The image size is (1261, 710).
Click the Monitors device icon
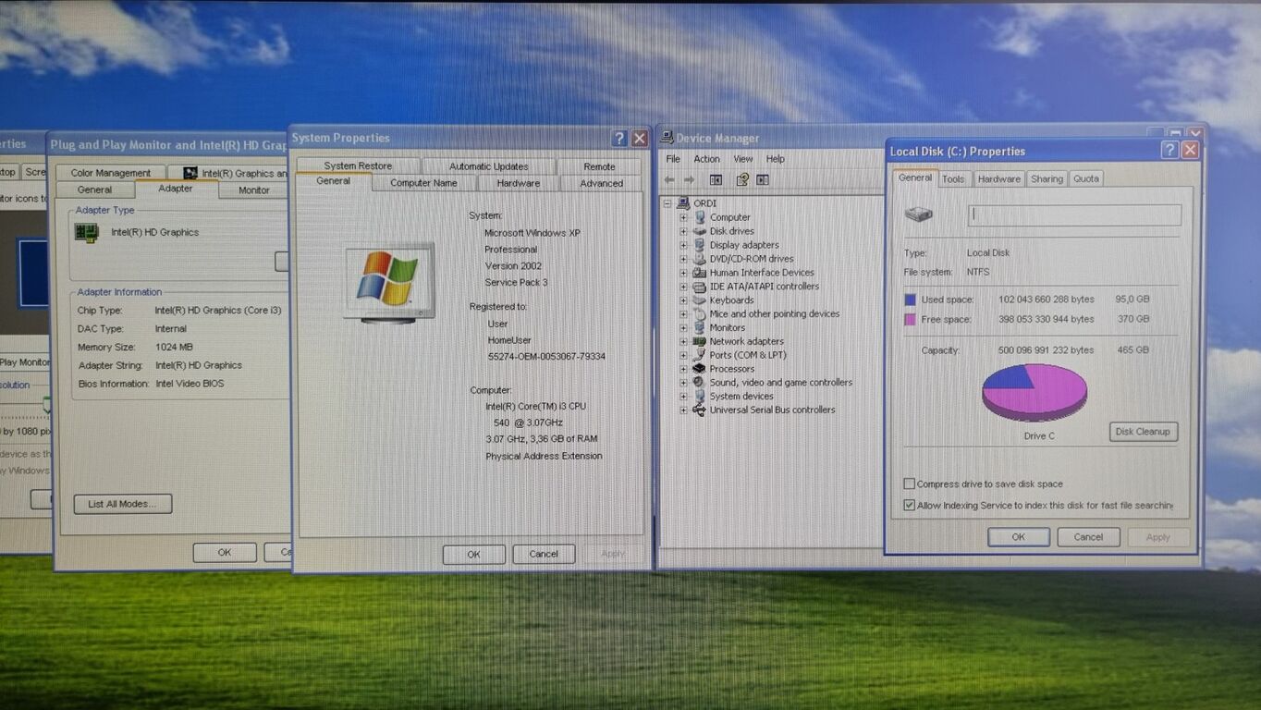point(700,327)
